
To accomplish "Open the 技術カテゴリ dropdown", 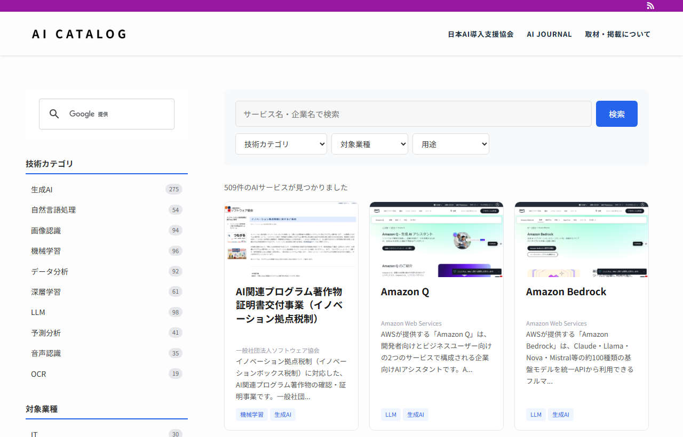I will pyautogui.click(x=281, y=144).
